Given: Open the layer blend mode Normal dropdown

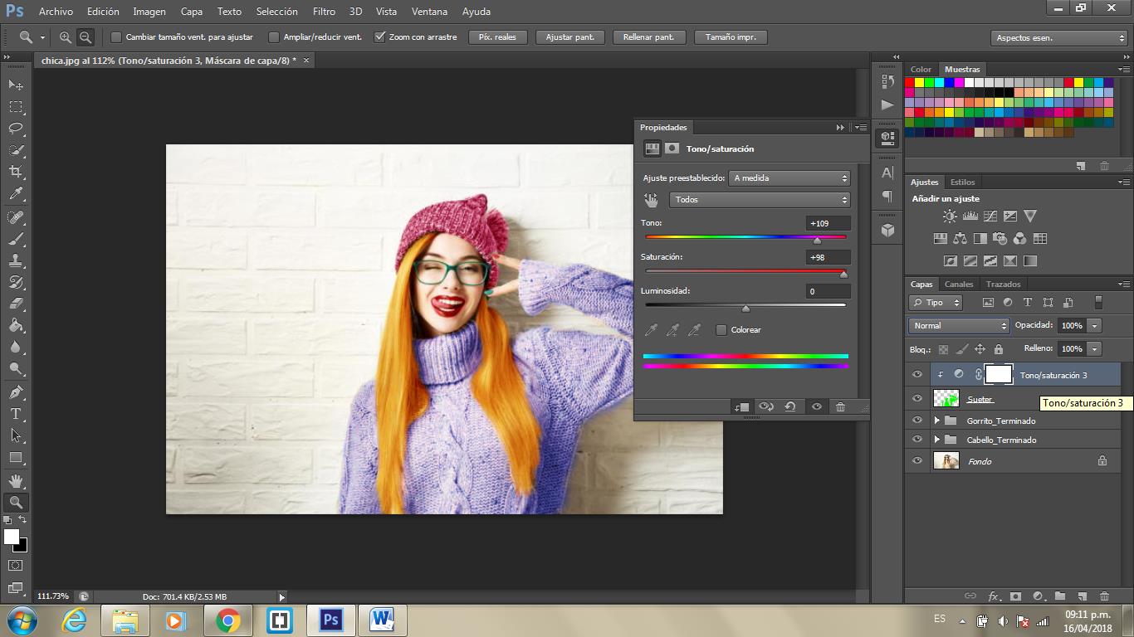Looking at the screenshot, I should [959, 326].
